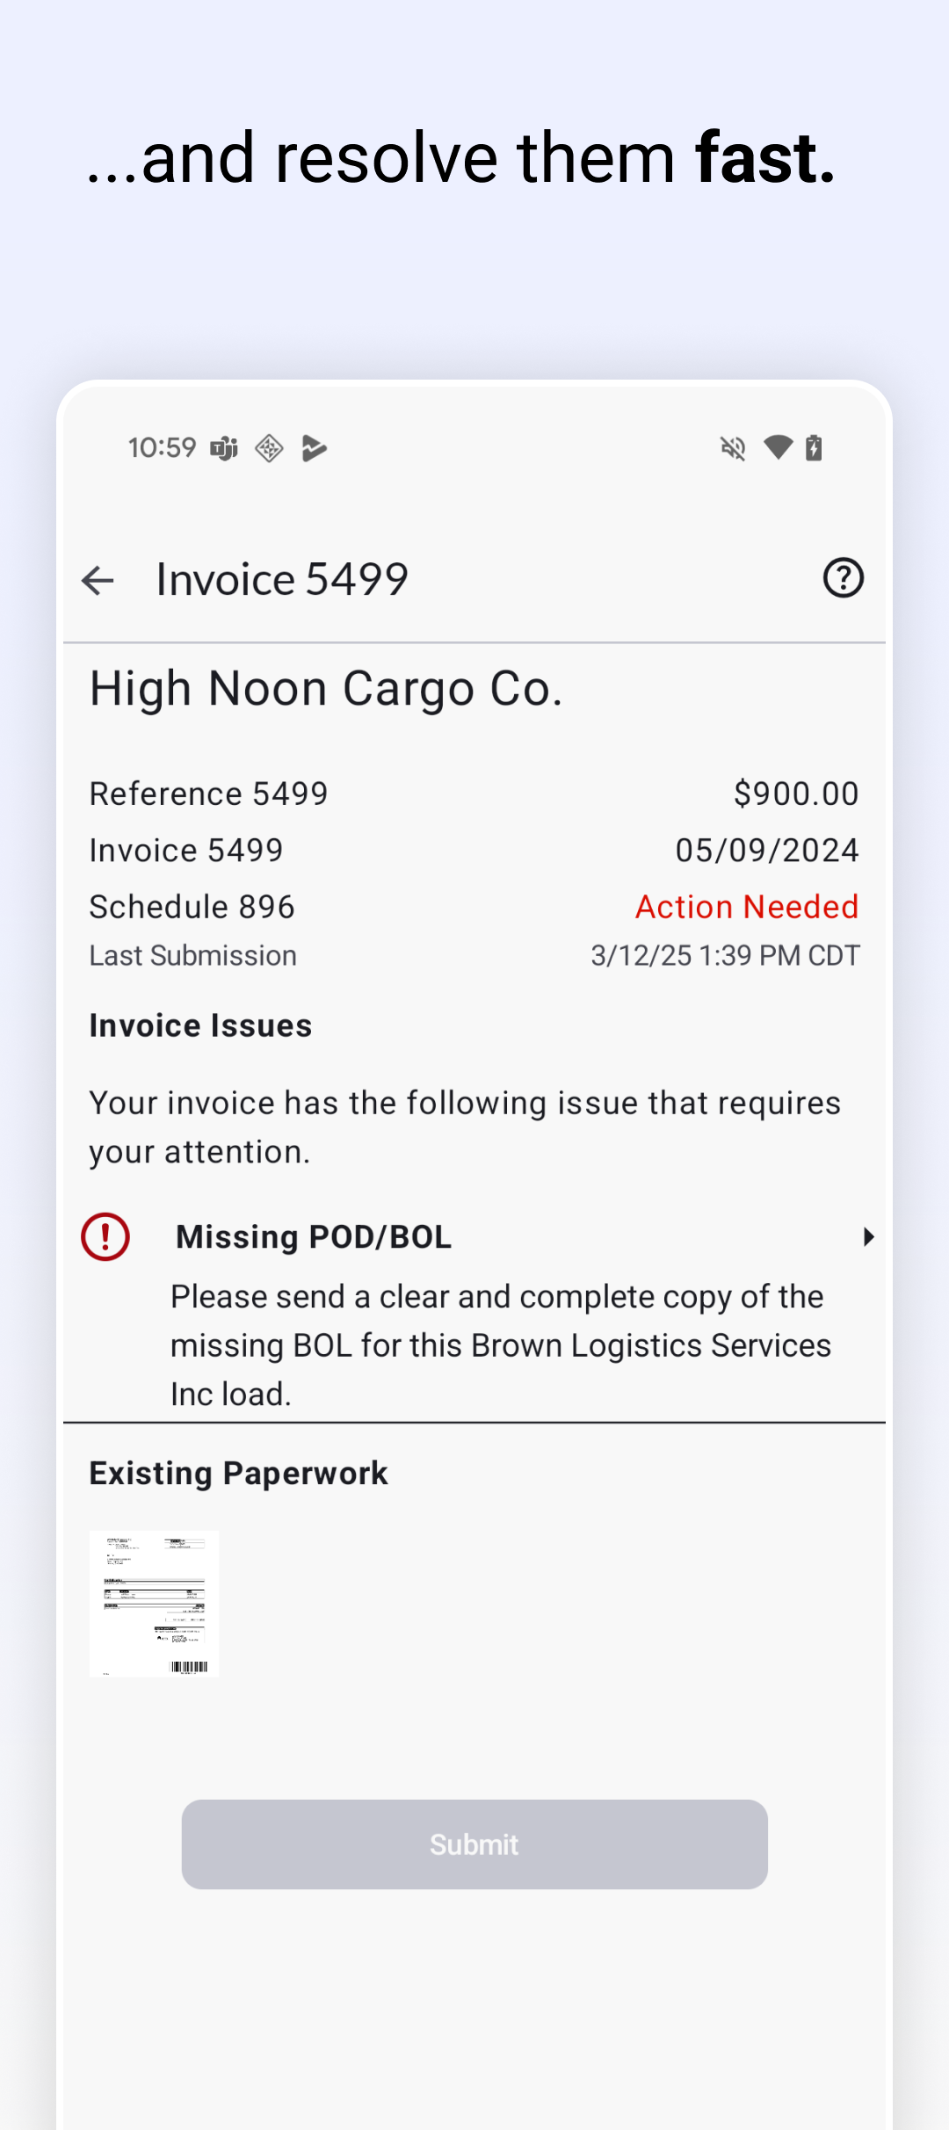Viewport: 949px width, 2130px height.
Task: Tap the Submit button
Action: [474, 1844]
